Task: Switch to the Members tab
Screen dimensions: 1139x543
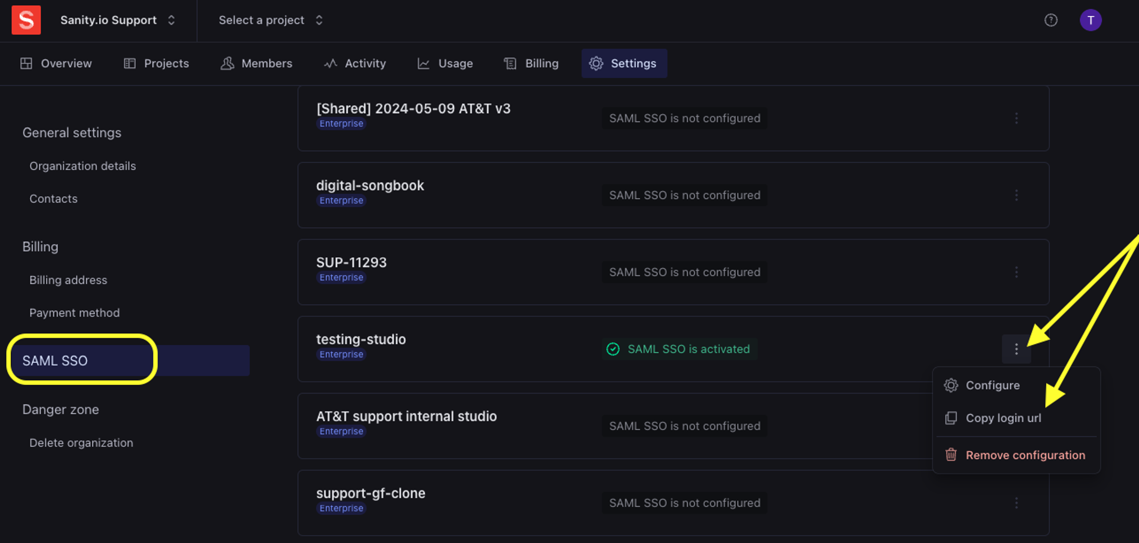Action: pyautogui.click(x=257, y=64)
